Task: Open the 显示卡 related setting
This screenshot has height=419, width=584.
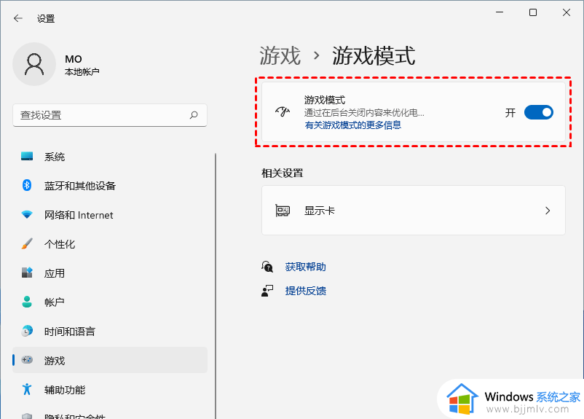Action: (x=414, y=211)
